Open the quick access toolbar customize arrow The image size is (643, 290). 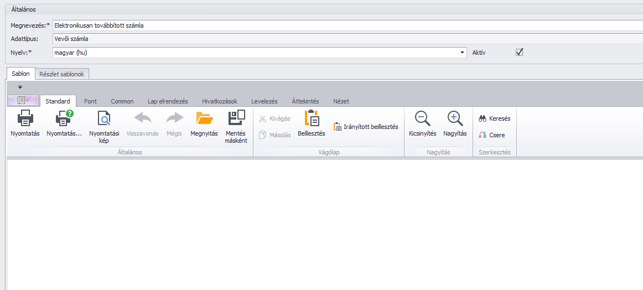click(20, 87)
